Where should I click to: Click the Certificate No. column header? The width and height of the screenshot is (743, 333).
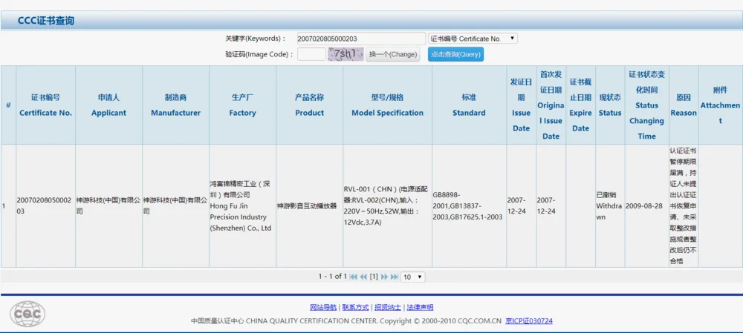(45, 105)
